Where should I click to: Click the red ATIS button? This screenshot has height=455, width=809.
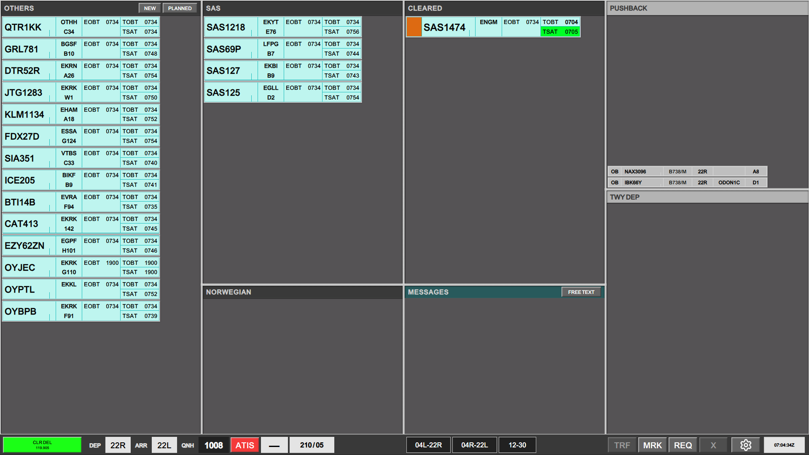pos(245,445)
